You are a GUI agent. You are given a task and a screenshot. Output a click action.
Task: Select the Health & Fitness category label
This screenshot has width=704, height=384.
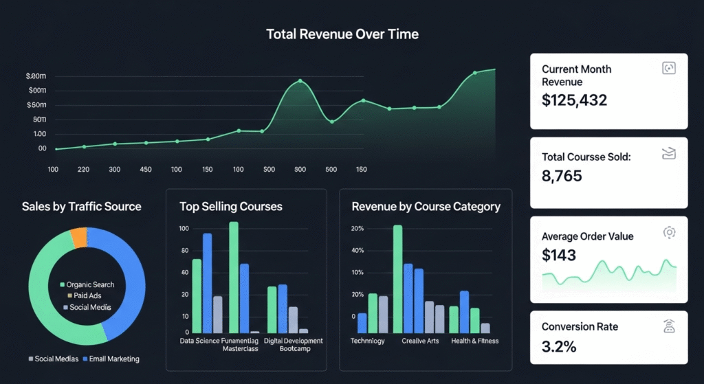tap(474, 341)
